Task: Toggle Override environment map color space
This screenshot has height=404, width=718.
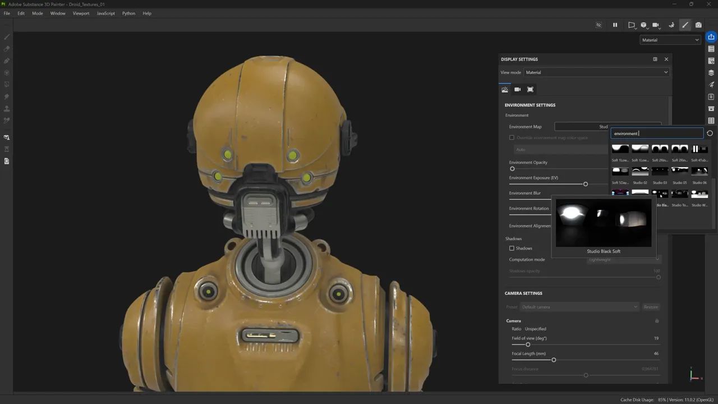Action: coord(512,137)
